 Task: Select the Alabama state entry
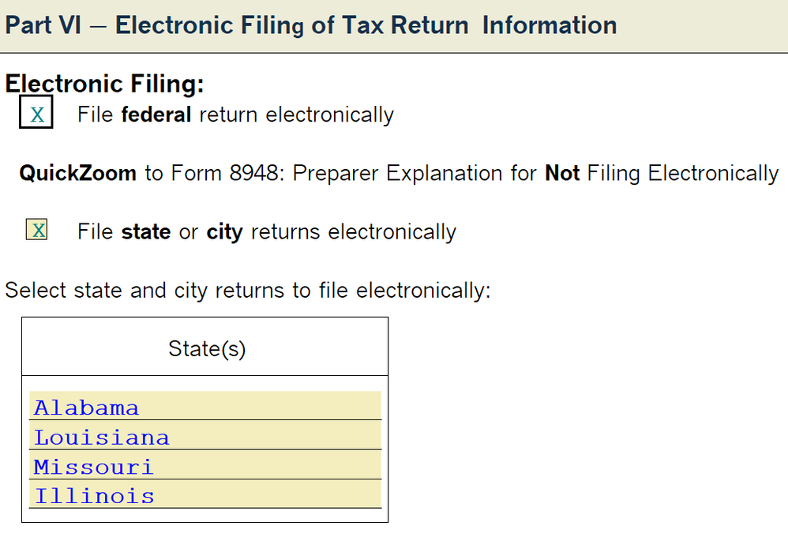pos(205,408)
